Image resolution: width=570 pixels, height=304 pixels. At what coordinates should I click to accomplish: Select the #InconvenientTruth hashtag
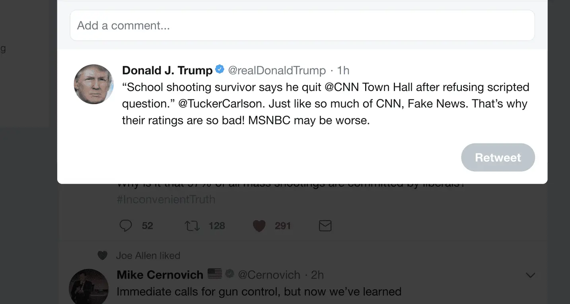[x=166, y=199]
